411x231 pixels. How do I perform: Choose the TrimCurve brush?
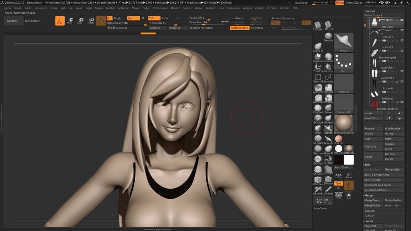[318, 67]
